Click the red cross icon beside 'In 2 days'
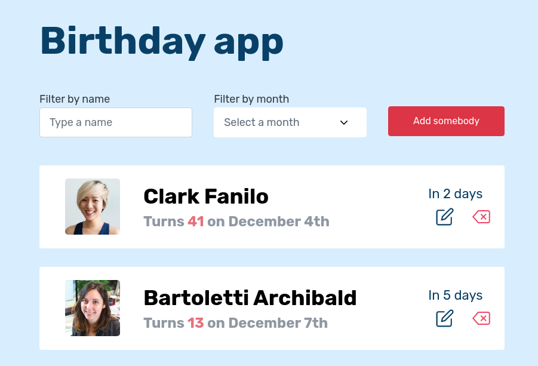538x366 pixels. pyautogui.click(x=481, y=217)
